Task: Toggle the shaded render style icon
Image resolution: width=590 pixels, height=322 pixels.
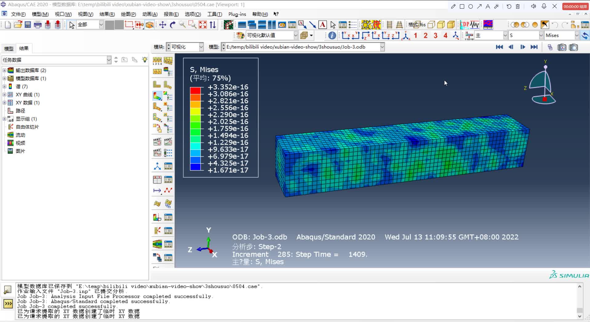Action: click(451, 25)
